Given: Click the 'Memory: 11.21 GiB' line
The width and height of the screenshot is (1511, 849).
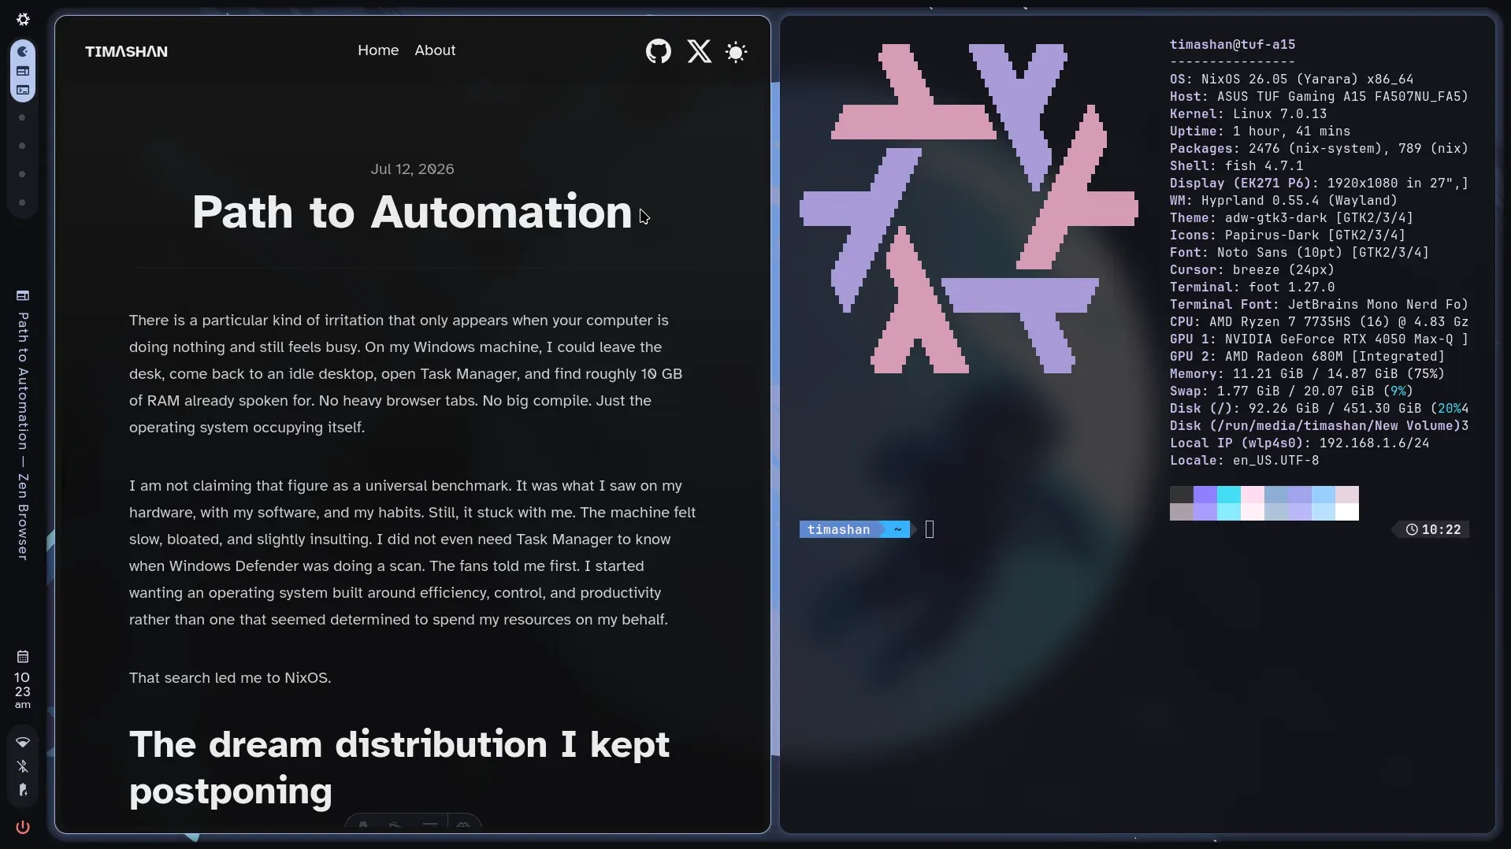Looking at the screenshot, I should [x=1307, y=374].
